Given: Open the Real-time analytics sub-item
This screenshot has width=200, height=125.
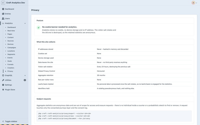Looking at the screenshot, I should [11, 31].
